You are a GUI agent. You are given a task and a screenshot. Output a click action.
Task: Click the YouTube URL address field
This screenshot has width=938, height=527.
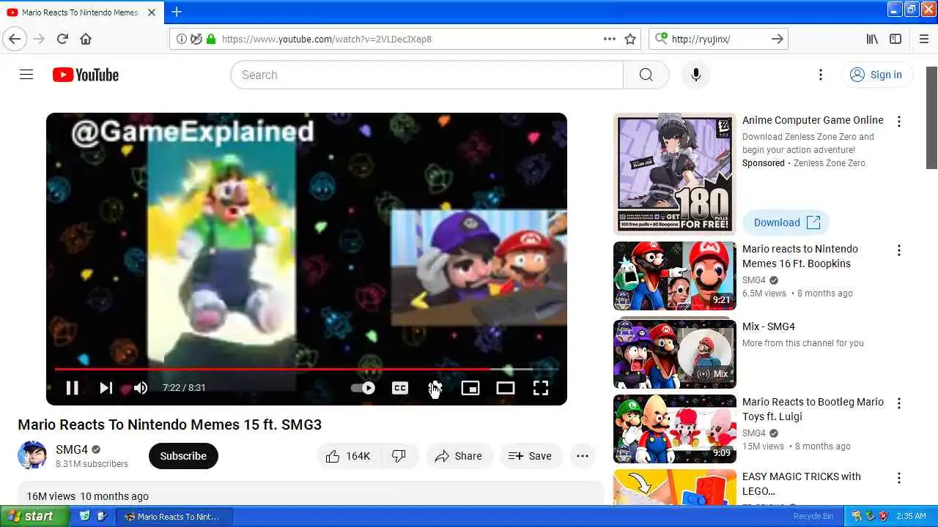[x=407, y=39]
